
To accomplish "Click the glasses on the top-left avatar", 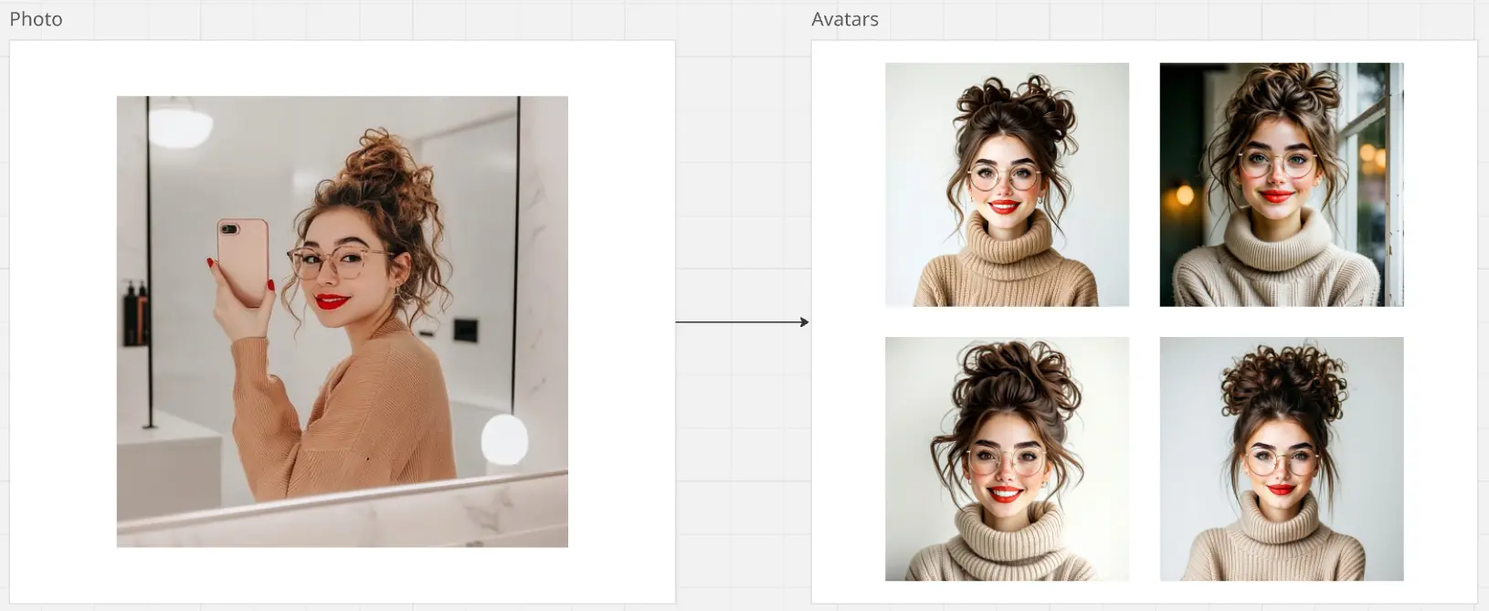I will pos(1003,176).
